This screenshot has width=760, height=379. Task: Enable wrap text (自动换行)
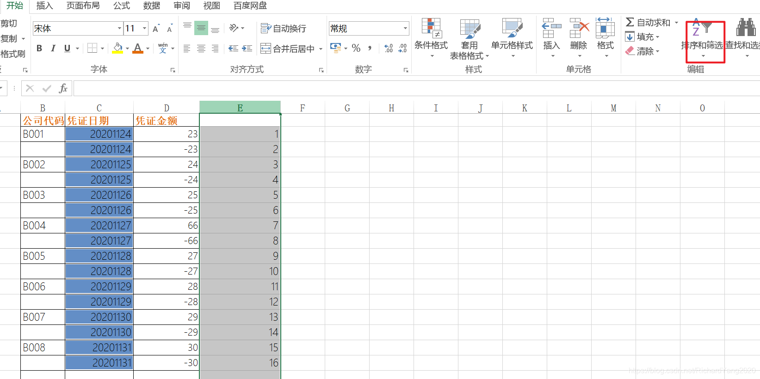click(284, 29)
